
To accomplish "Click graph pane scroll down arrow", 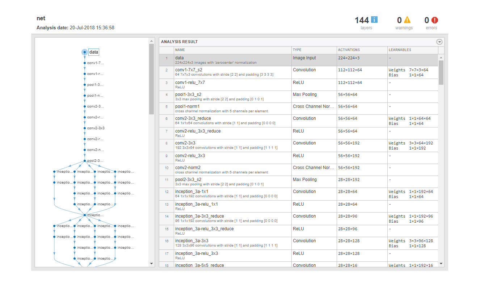I will click(151, 264).
